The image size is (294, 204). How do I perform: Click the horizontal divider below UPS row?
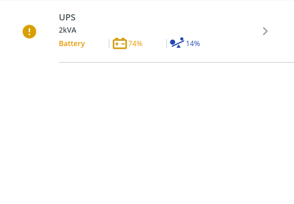[176, 62]
